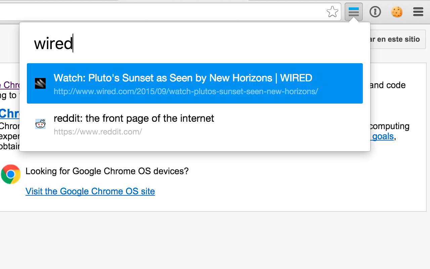Click the browser address bar
Image resolution: width=430 pixels, height=269 pixels.
click(x=170, y=12)
